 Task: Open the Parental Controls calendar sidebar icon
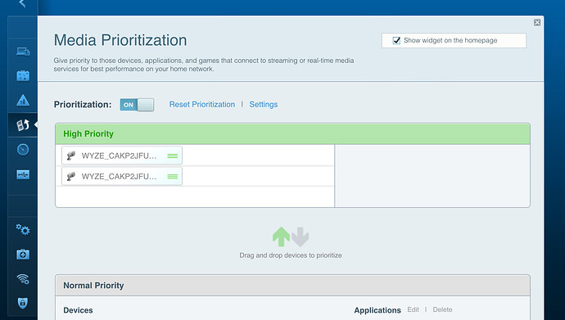pos(23,75)
